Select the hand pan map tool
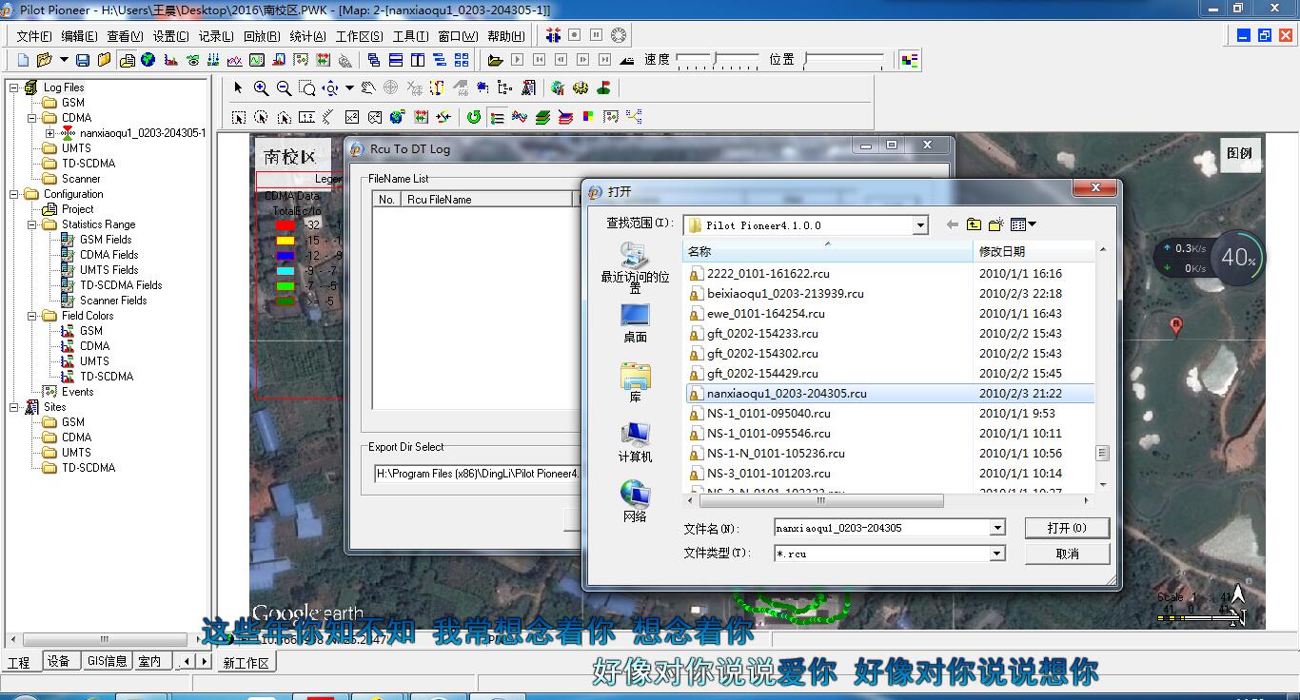 367,88
